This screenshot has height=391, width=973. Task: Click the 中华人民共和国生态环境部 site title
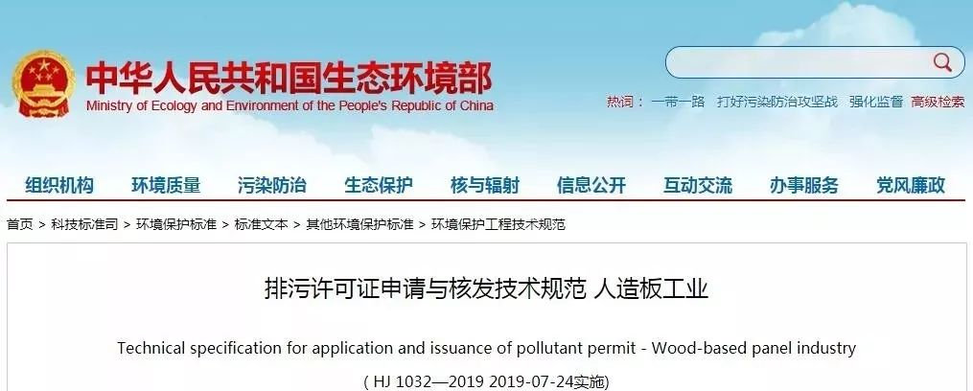point(290,78)
